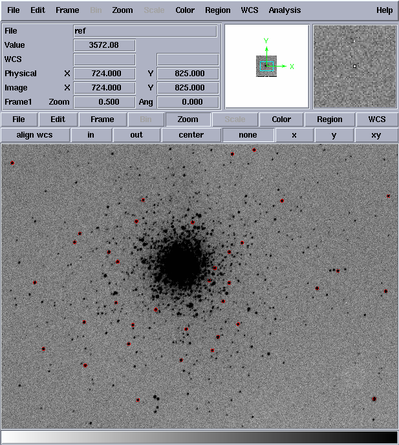Screen dimensions: 399x445
Task: Click the Physical Y field 825.000
Action: [x=188, y=74]
